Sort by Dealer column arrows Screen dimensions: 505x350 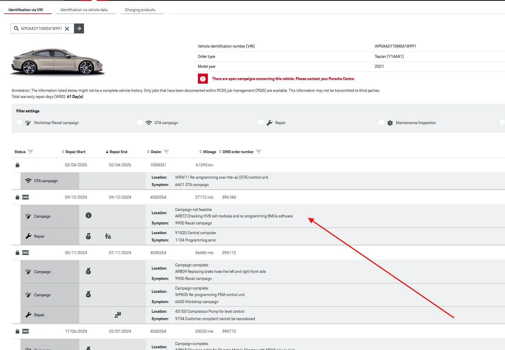[x=148, y=152]
